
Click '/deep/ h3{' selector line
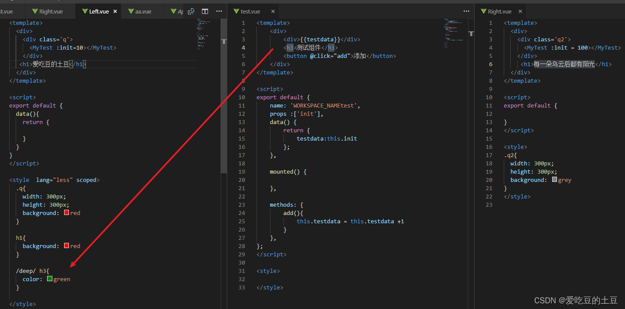click(33, 271)
